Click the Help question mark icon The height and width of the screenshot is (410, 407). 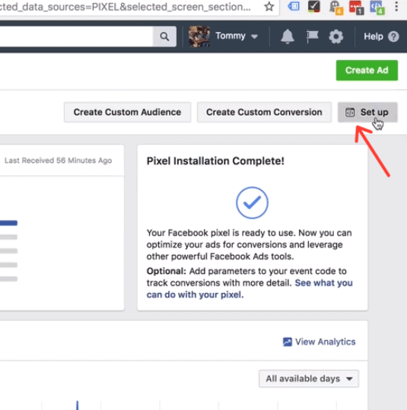(393, 37)
